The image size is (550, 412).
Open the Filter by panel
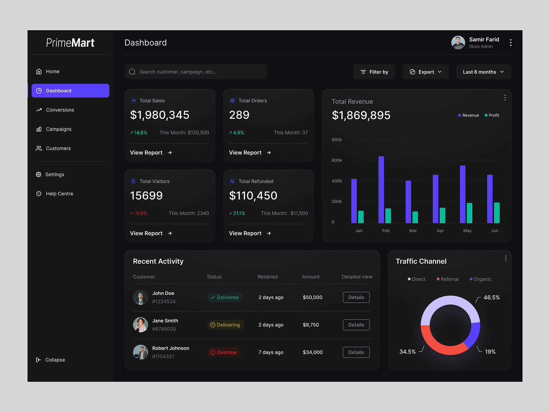point(374,72)
